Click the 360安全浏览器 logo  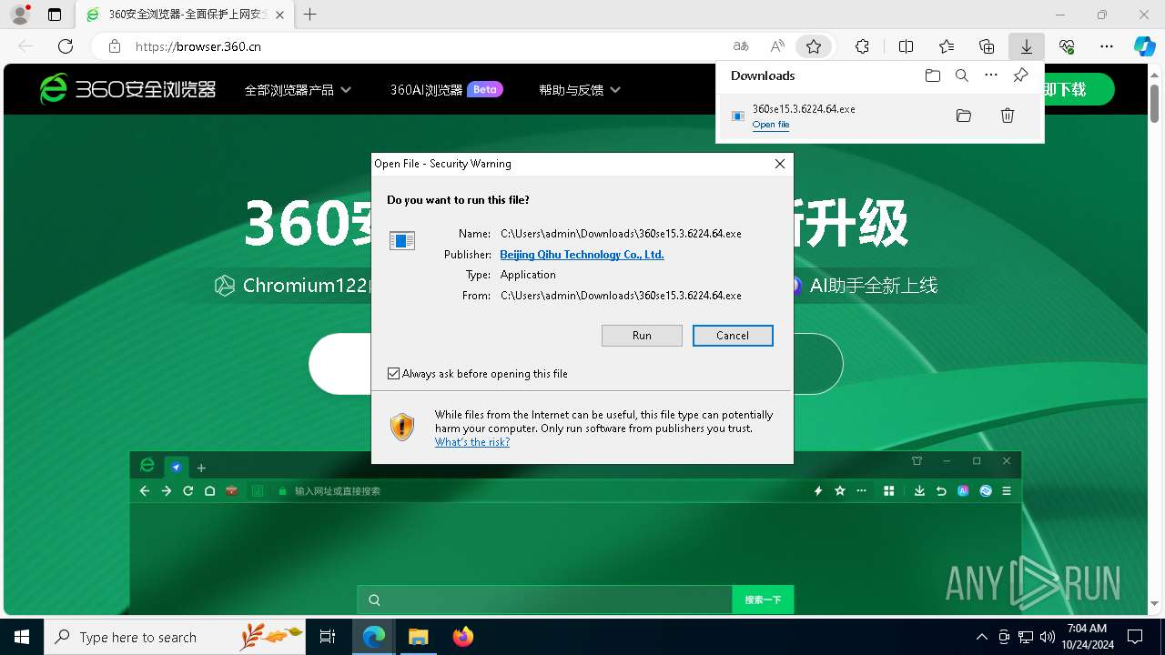128,88
